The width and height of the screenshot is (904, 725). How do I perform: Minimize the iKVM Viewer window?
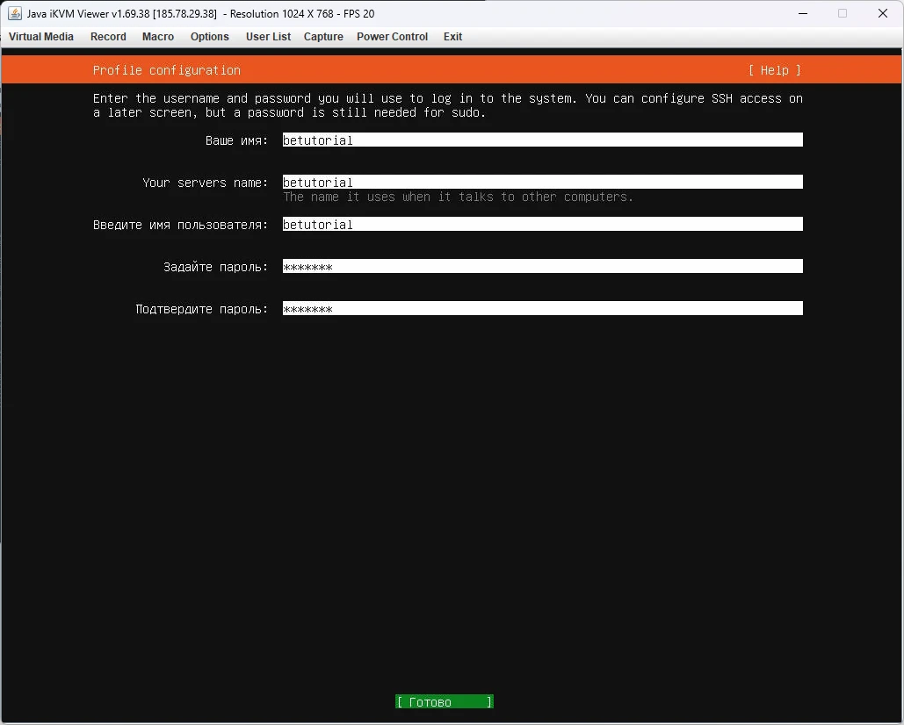802,13
